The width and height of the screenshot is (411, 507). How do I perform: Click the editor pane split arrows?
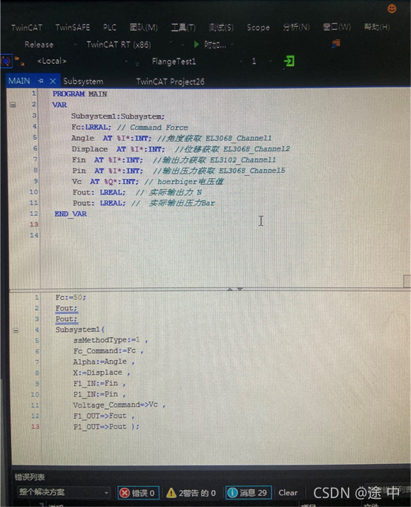[235, 289]
